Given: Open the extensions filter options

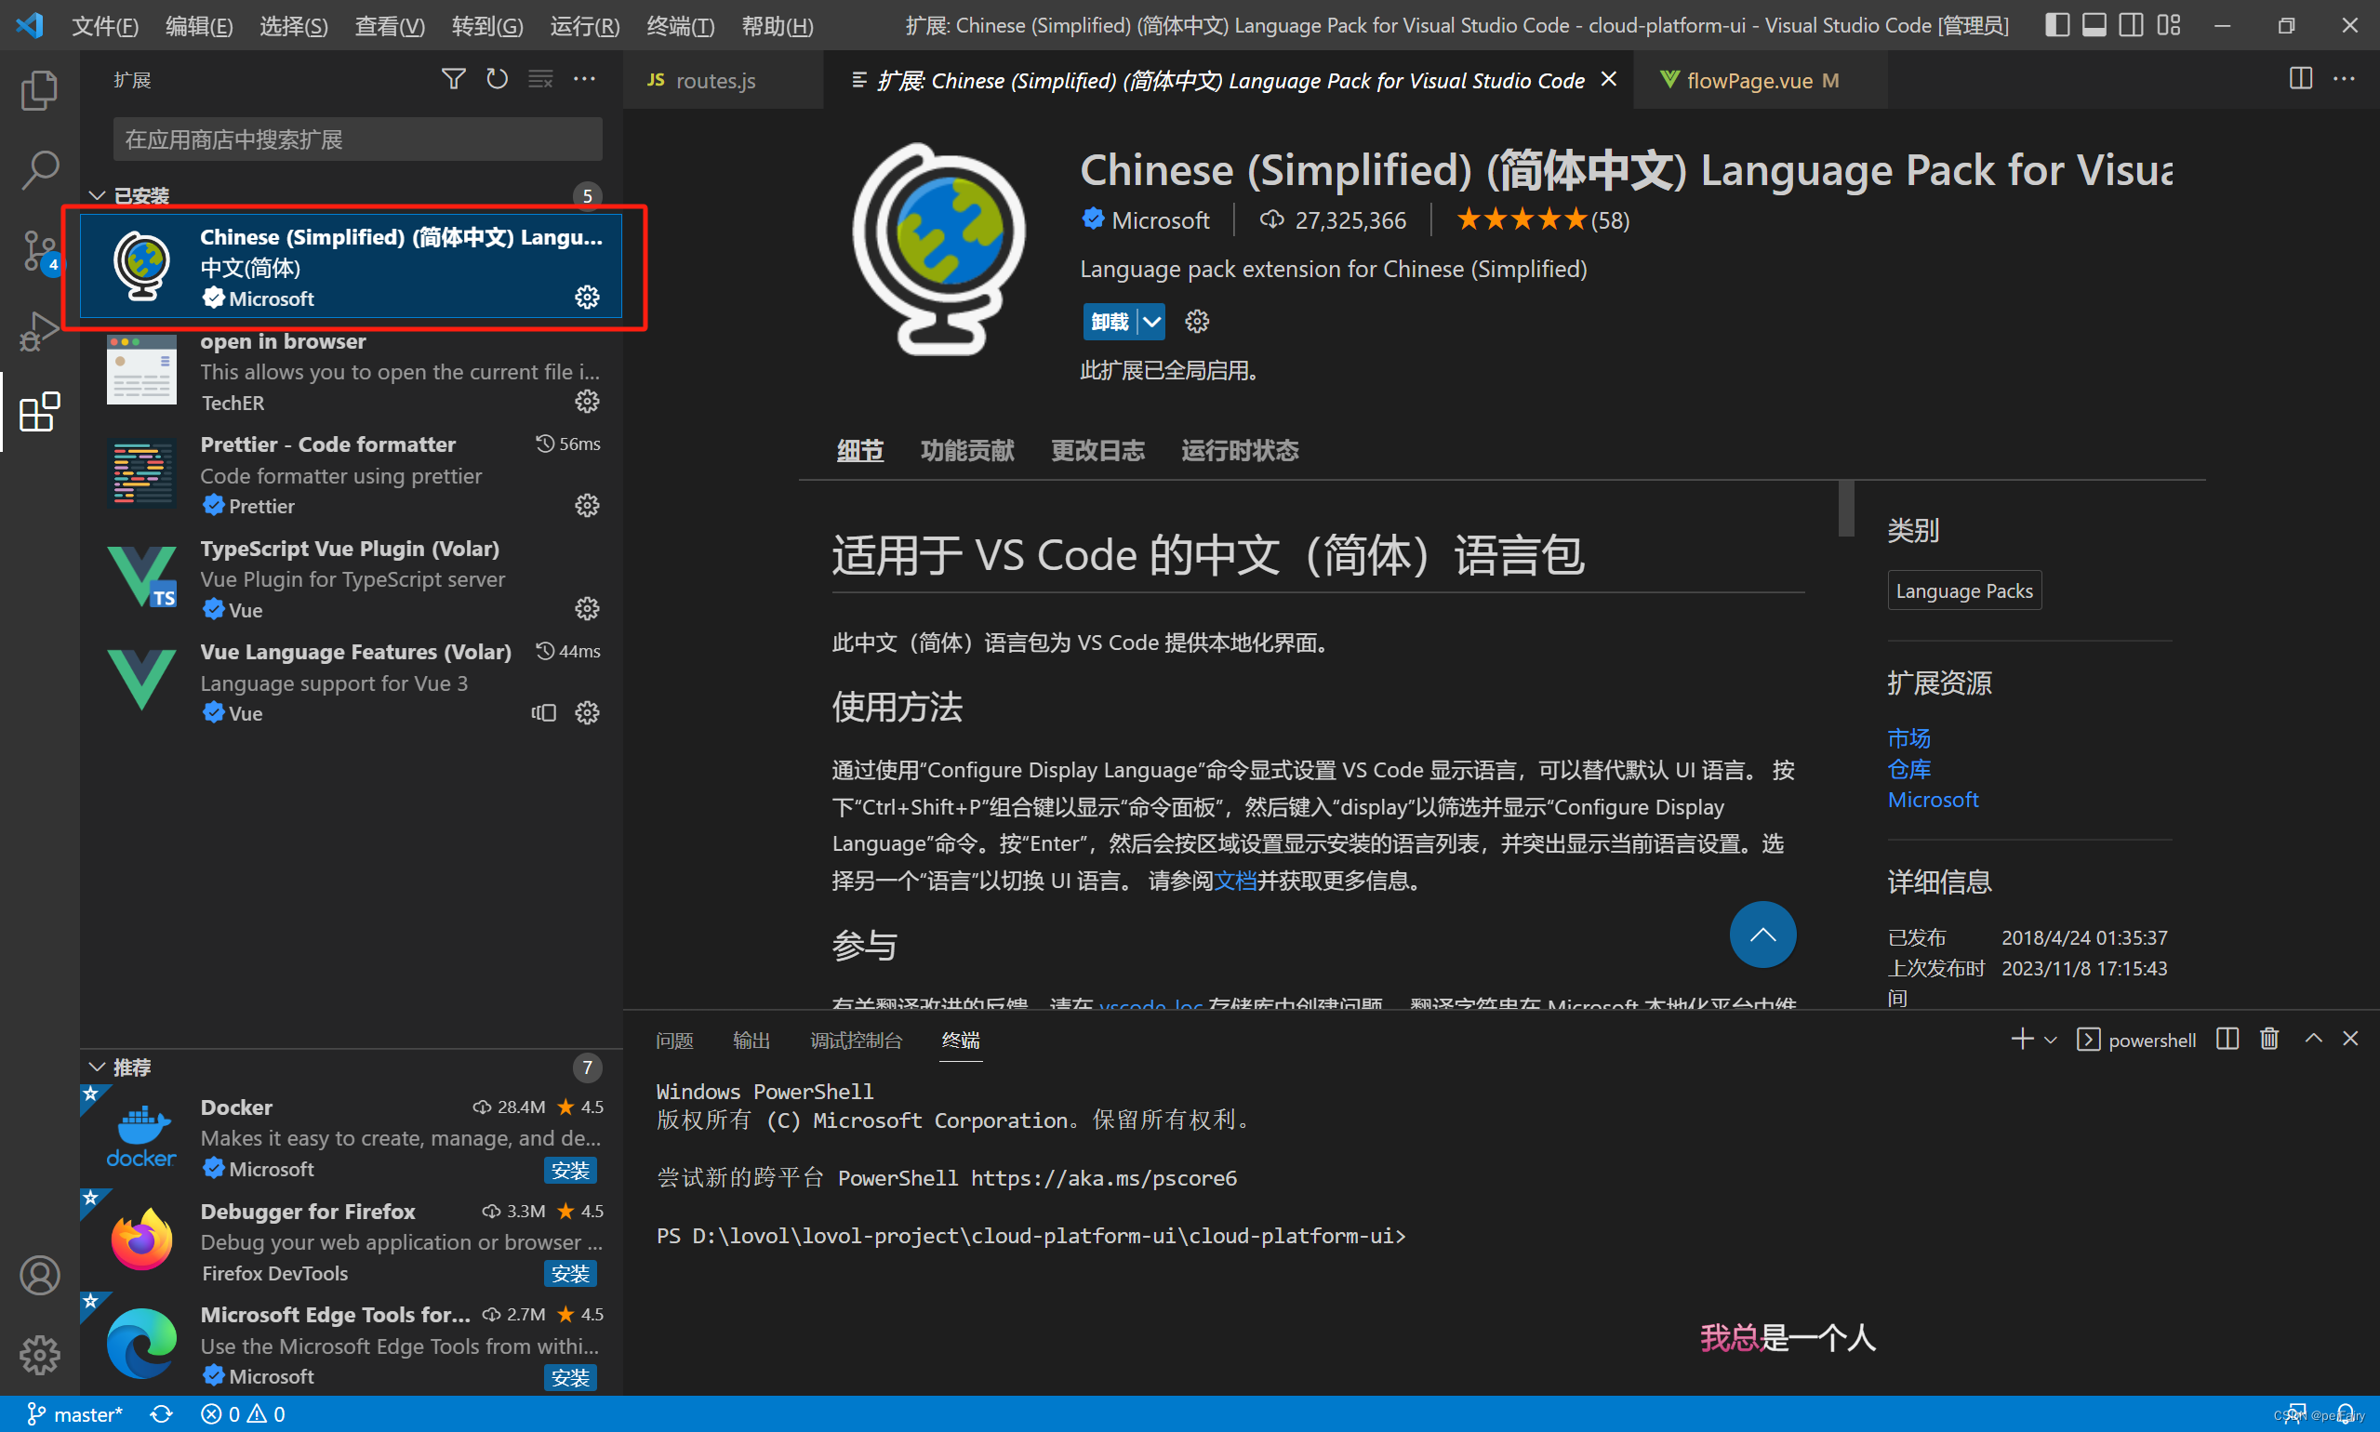Looking at the screenshot, I should [x=453, y=78].
